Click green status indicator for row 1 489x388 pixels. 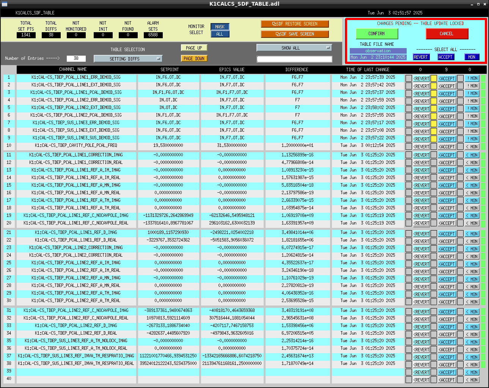[483, 78]
